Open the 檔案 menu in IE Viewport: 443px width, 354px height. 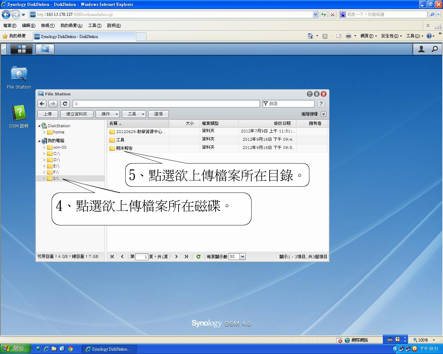point(10,26)
